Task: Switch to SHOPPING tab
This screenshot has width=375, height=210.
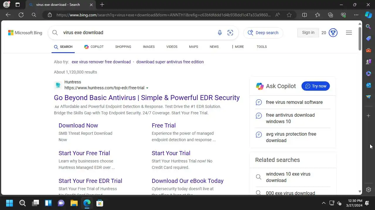Action: point(123,47)
